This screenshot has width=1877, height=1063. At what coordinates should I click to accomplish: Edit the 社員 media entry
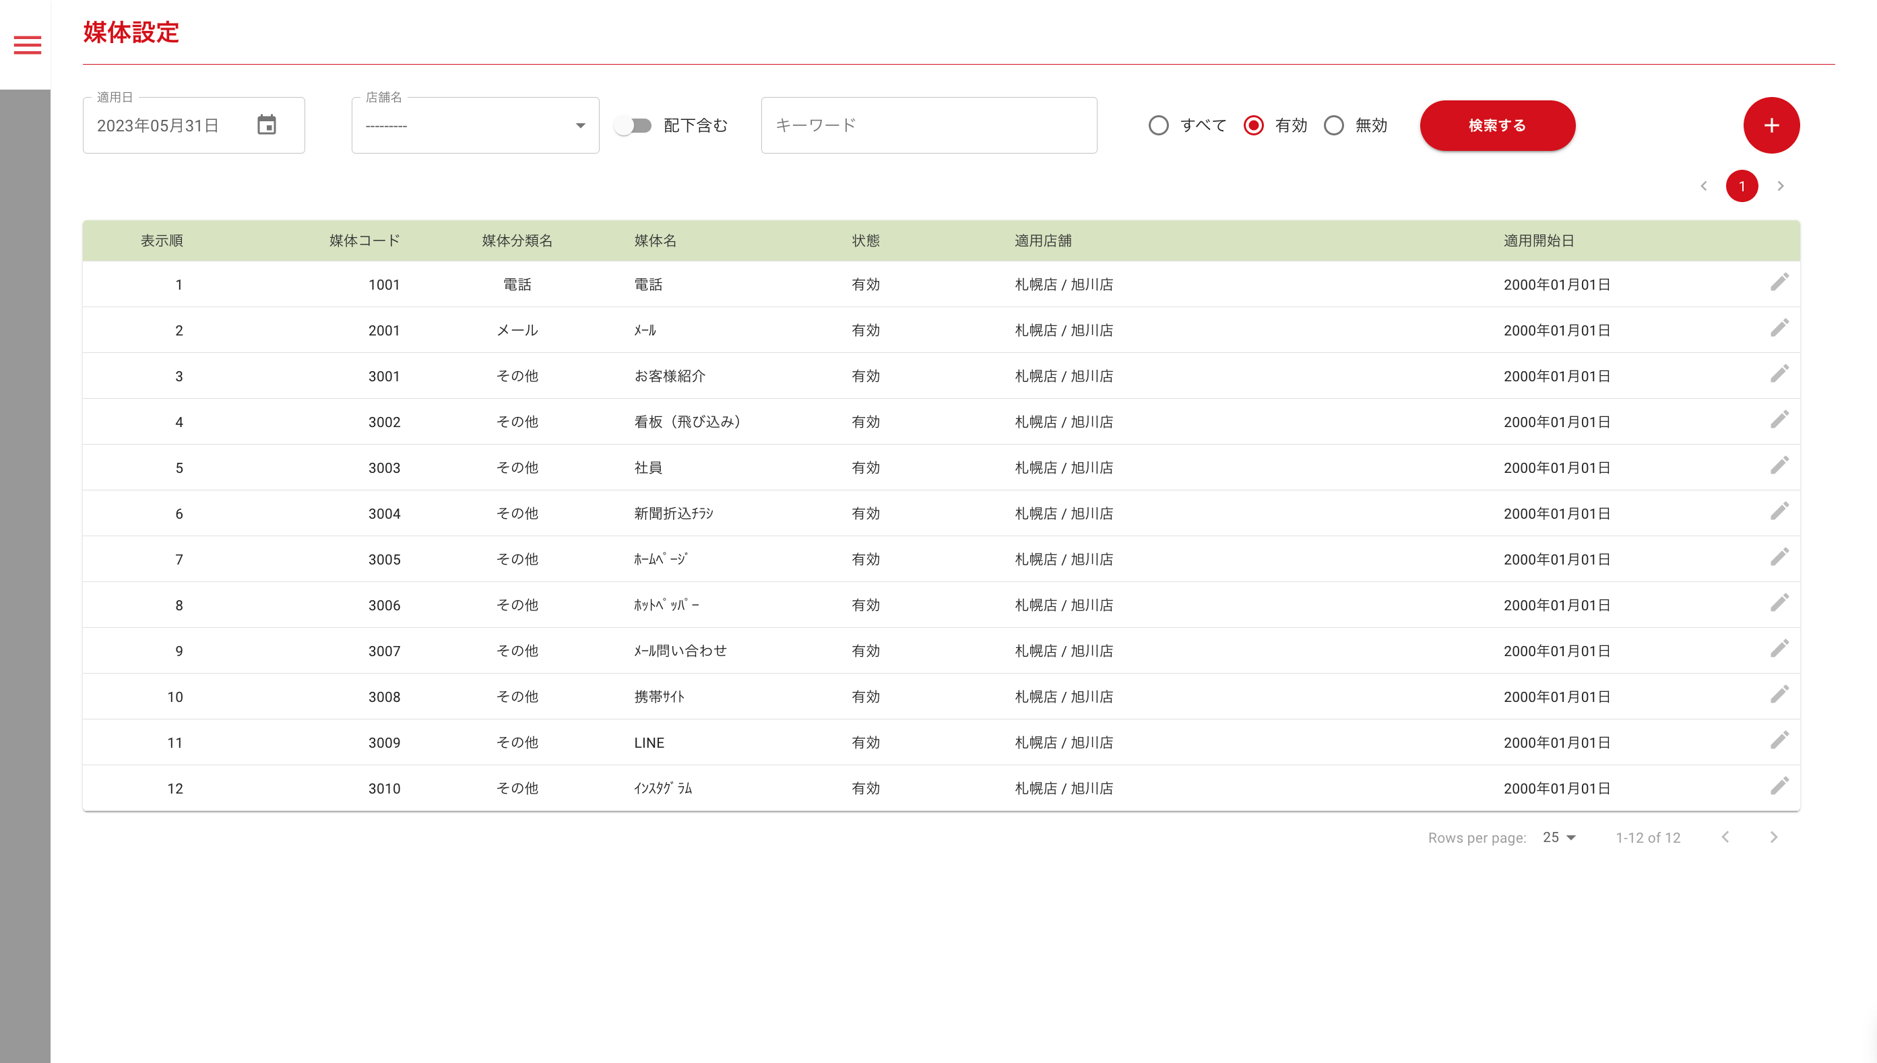(1779, 465)
